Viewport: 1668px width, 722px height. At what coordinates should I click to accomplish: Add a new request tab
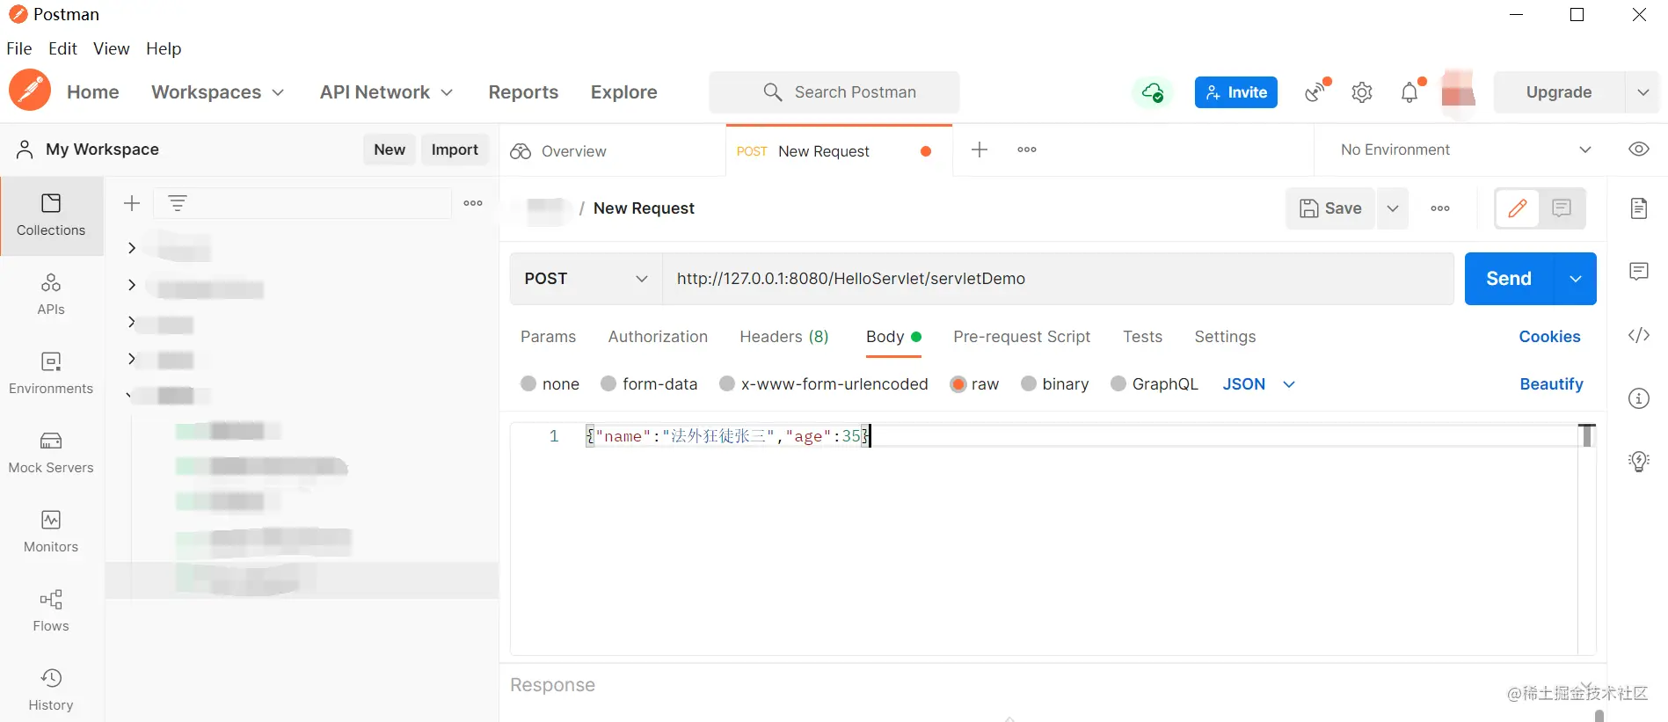(x=980, y=150)
